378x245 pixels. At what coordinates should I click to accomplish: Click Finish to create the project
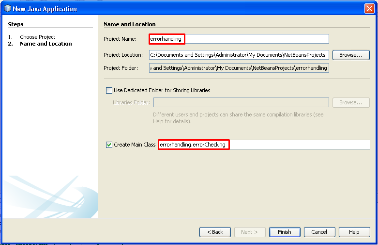285,232
